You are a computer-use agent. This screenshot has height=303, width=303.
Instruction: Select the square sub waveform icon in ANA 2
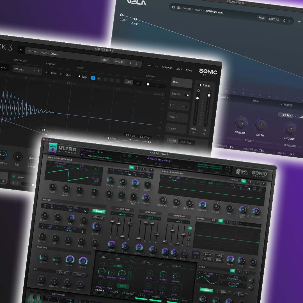77,167
